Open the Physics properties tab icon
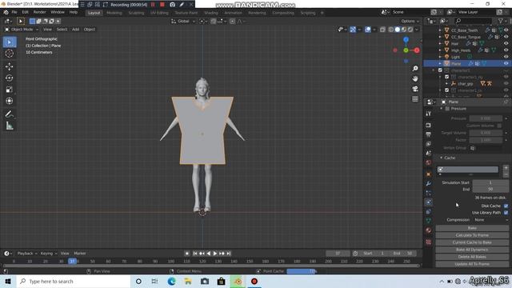The image size is (512, 288). click(429, 202)
